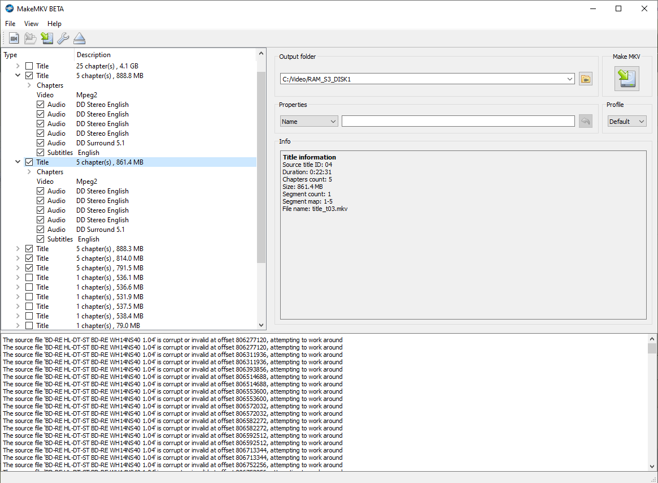Check the 537.5 MB title checkbox
This screenshot has width=658, height=483.
pyautogui.click(x=29, y=307)
